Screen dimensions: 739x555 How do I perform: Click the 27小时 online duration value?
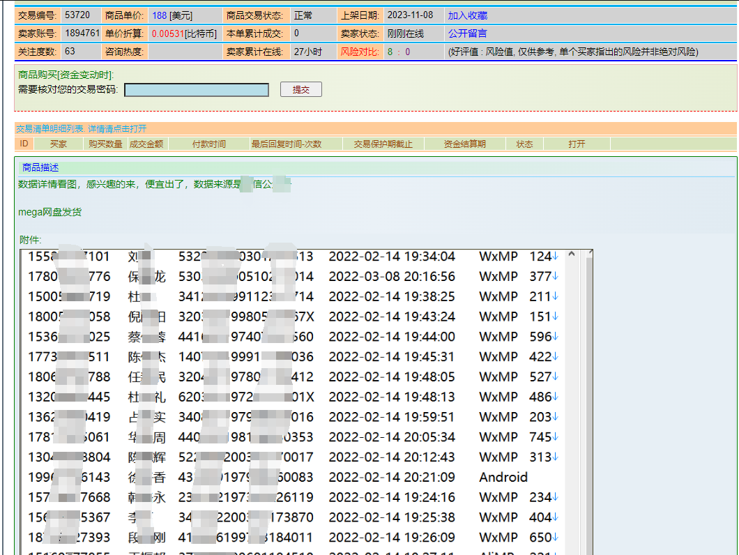307,52
